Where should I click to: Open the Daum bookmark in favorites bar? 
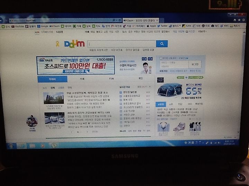click(55, 26)
